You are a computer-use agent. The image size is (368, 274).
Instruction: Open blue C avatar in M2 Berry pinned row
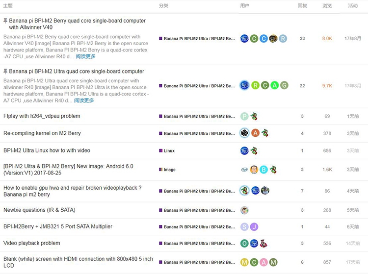click(263, 38)
